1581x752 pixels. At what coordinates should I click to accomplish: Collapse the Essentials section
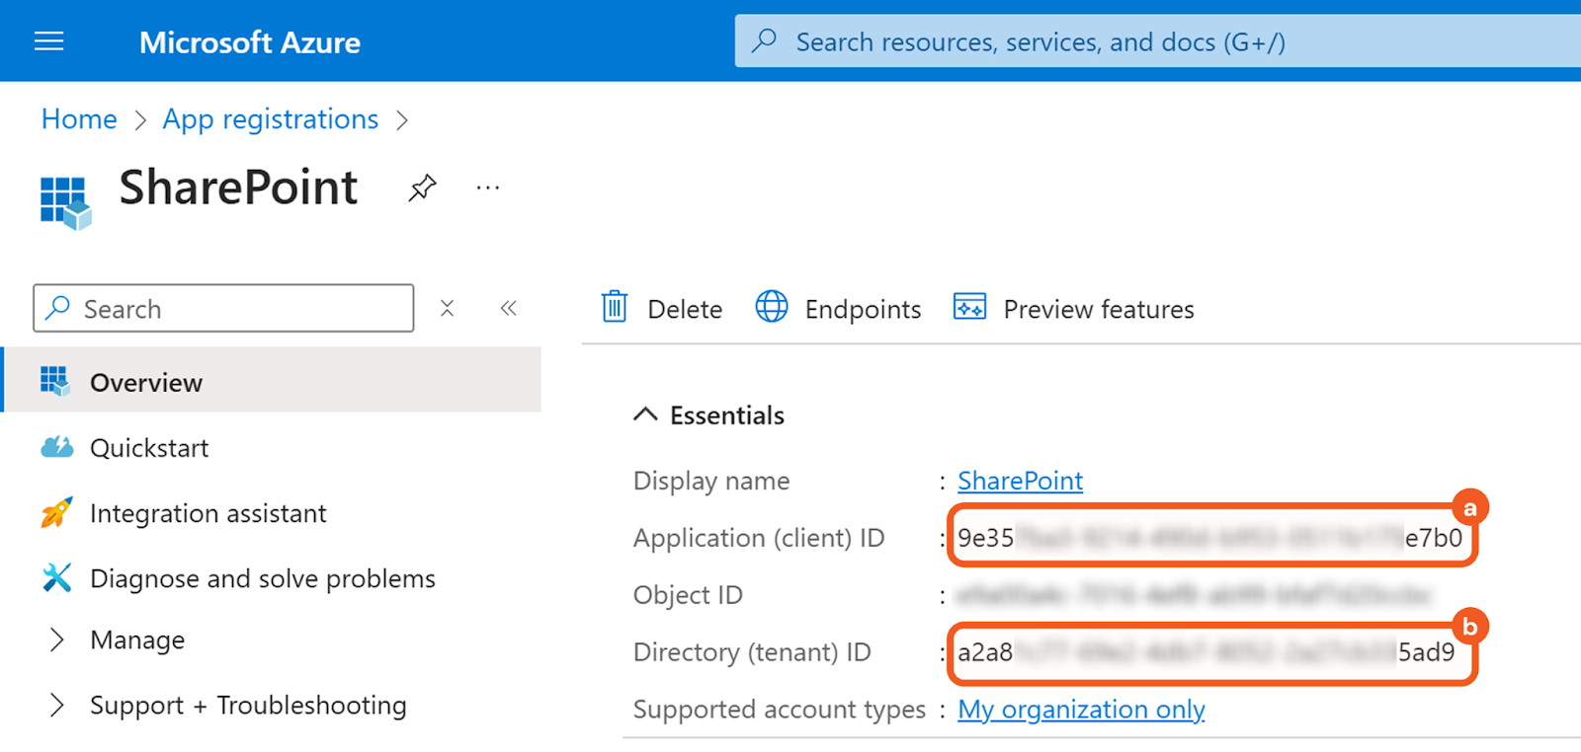tap(645, 414)
